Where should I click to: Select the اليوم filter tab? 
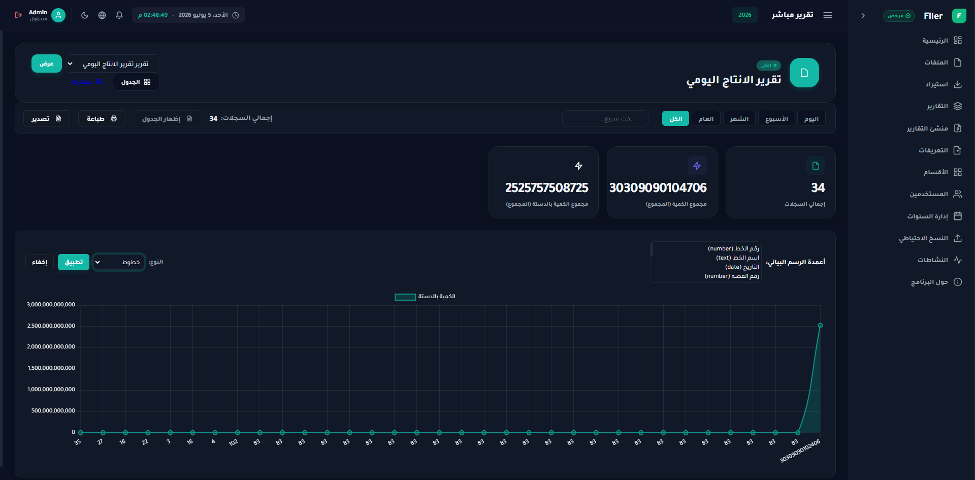[811, 119]
